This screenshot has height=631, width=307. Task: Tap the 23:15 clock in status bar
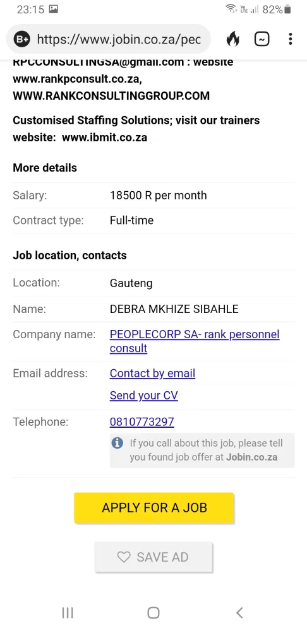coord(30,9)
